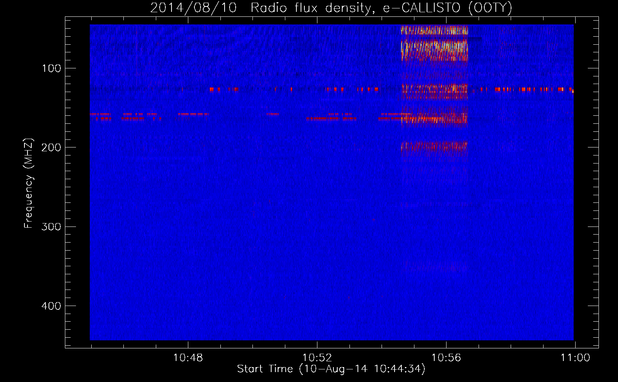618x382 pixels.
Task: Click the 10:52 time axis label
Action: [317, 358]
